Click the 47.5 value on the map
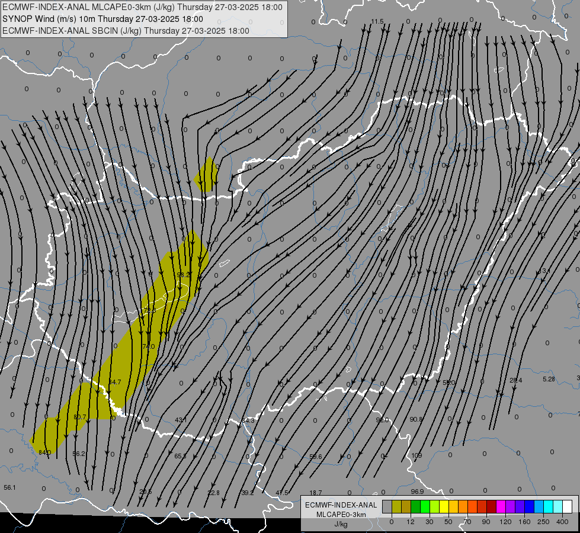580x533 pixels. pos(282,493)
